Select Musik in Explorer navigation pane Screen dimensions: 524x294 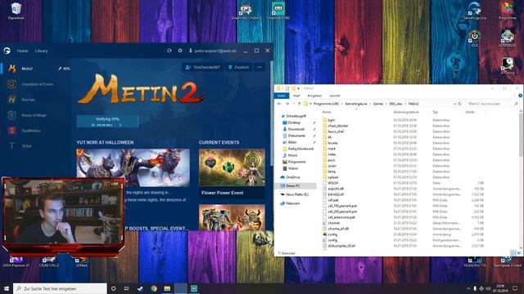[292, 155]
